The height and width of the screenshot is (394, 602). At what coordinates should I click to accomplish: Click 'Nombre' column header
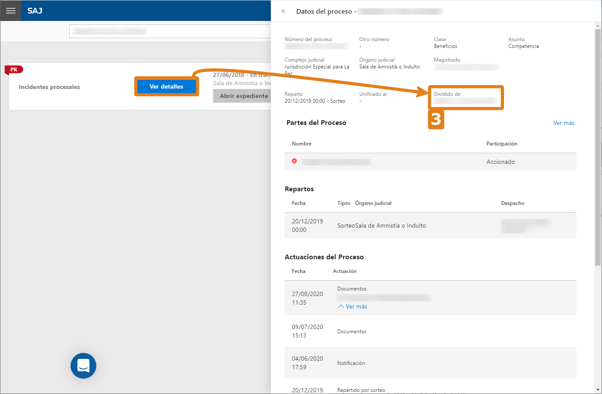coord(302,144)
